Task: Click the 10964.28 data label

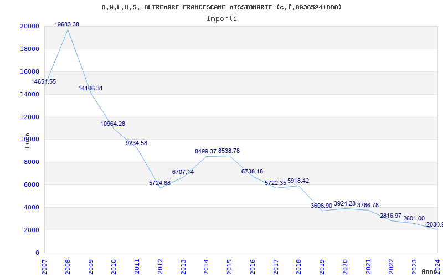Action: click(113, 124)
